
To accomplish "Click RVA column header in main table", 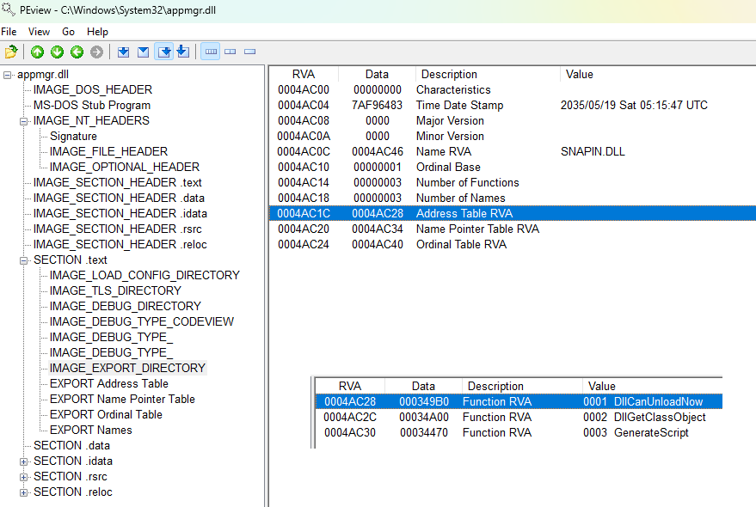I will [x=304, y=74].
